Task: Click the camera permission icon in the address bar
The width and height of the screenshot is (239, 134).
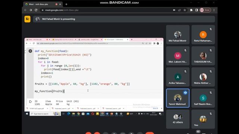Action: [174, 10]
